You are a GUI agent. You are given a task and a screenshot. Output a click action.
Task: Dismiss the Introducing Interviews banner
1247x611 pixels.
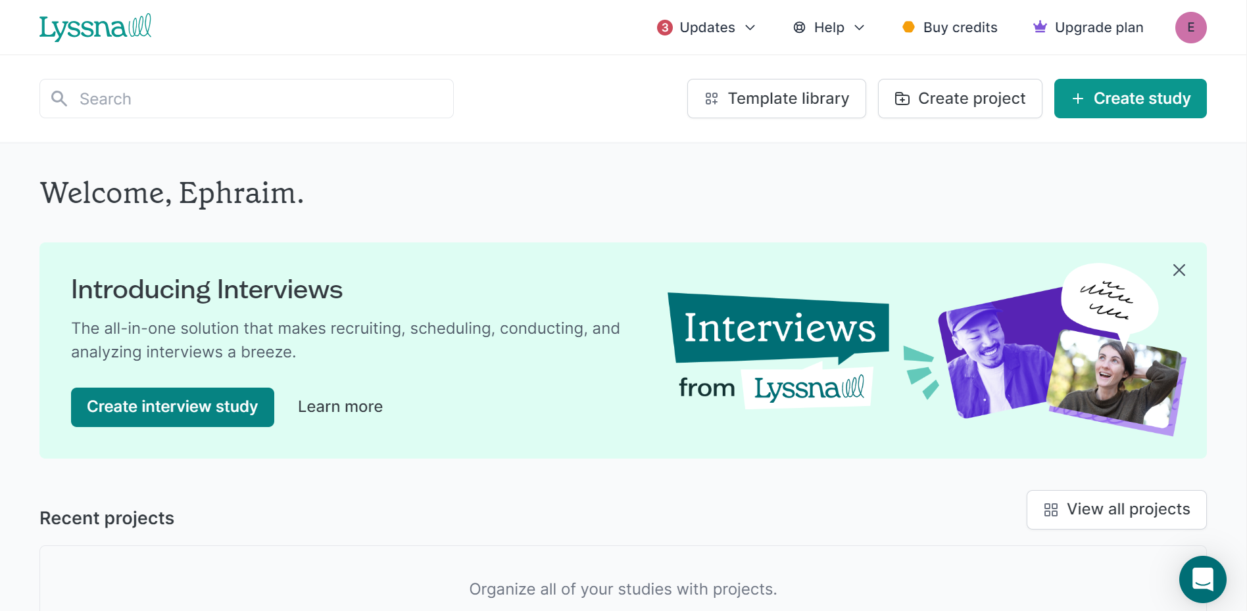click(1179, 270)
